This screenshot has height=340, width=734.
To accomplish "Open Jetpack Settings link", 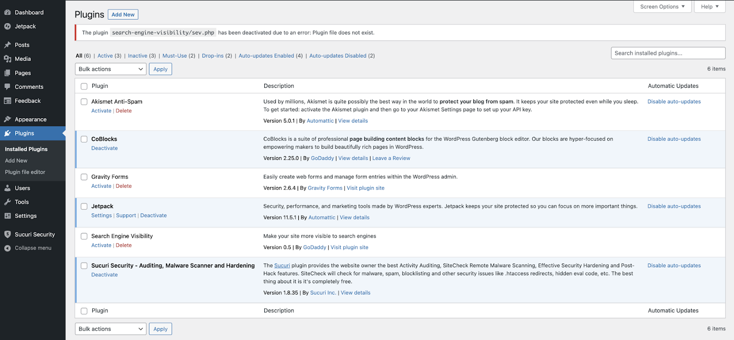I will click(101, 215).
